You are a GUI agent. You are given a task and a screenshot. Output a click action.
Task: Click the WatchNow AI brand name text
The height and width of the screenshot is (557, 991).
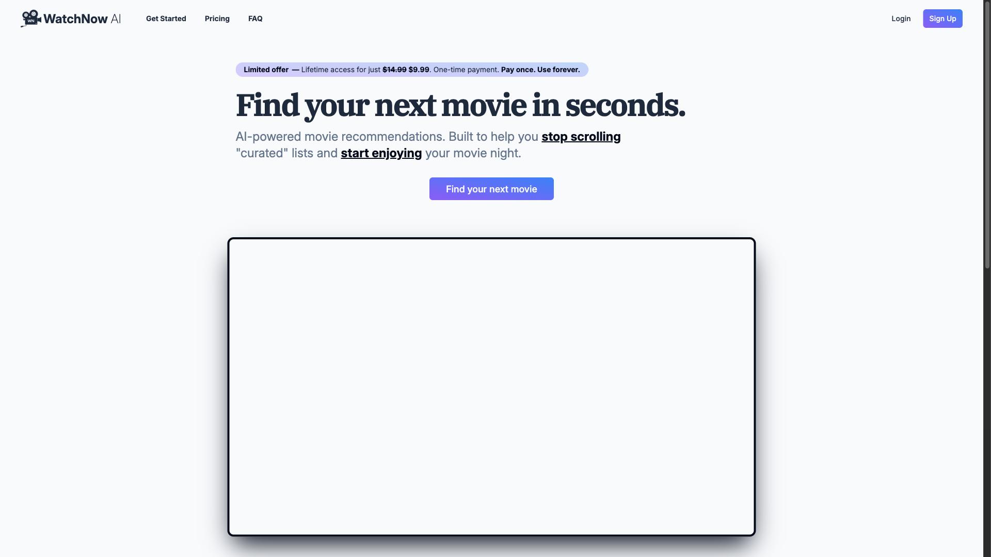click(x=82, y=19)
